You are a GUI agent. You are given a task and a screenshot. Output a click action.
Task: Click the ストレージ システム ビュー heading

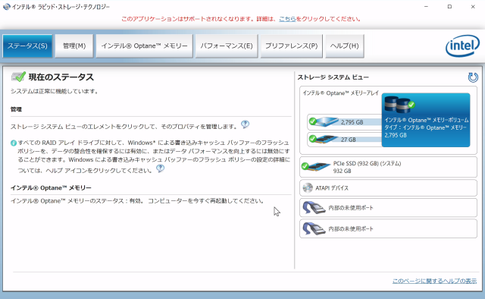pyautogui.click(x=333, y=77)
